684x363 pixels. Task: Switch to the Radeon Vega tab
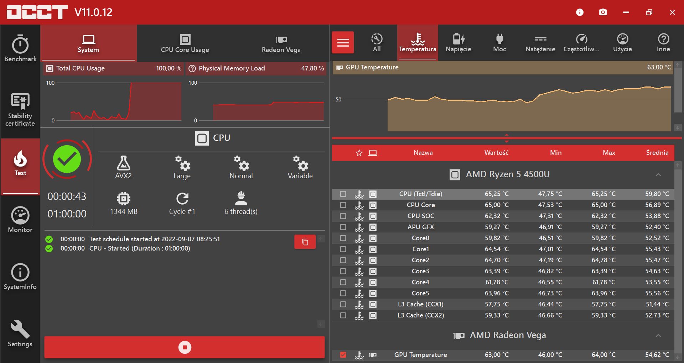point(281,43)
